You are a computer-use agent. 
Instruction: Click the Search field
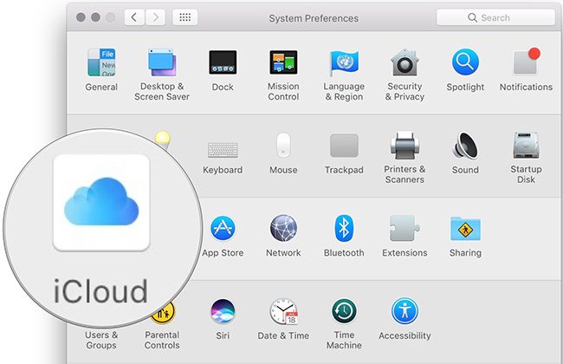click(x=495, y=17)
